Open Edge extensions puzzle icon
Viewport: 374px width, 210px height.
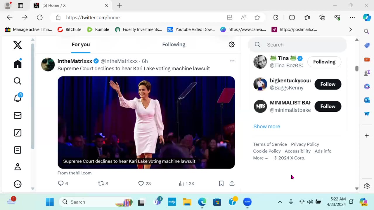pos(276,17)
